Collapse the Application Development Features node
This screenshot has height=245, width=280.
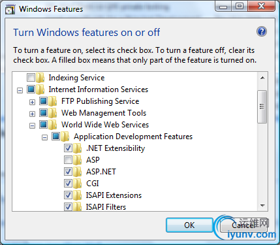pyautogui.click(x=44, y=137)
